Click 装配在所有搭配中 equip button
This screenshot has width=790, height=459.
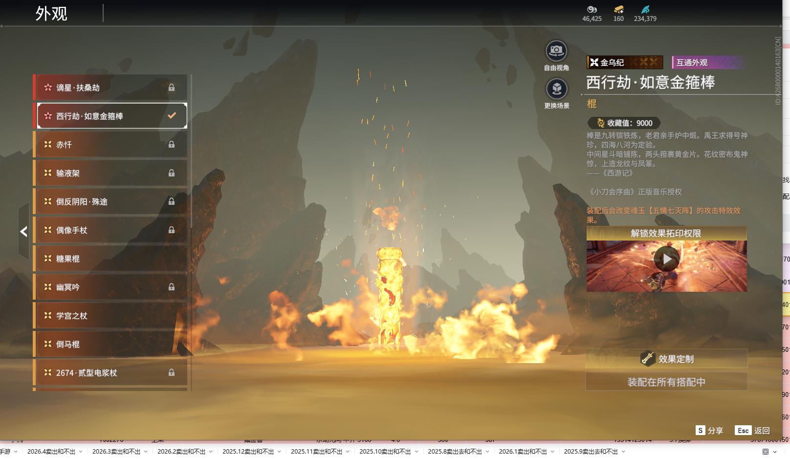pos(666,382)
